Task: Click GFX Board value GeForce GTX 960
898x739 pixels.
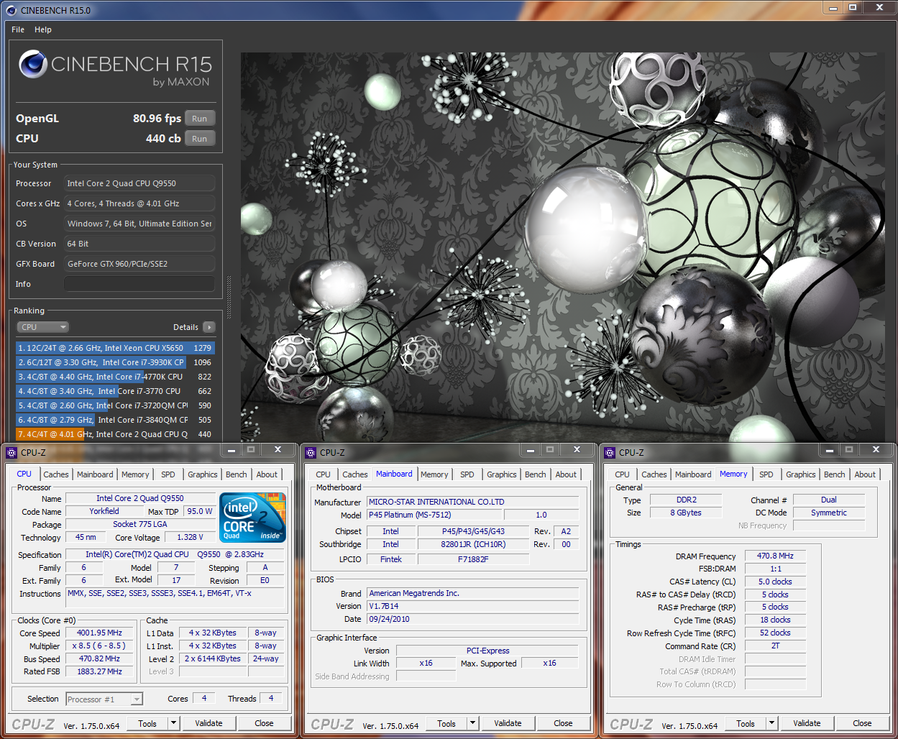Action: pos(139,264)
